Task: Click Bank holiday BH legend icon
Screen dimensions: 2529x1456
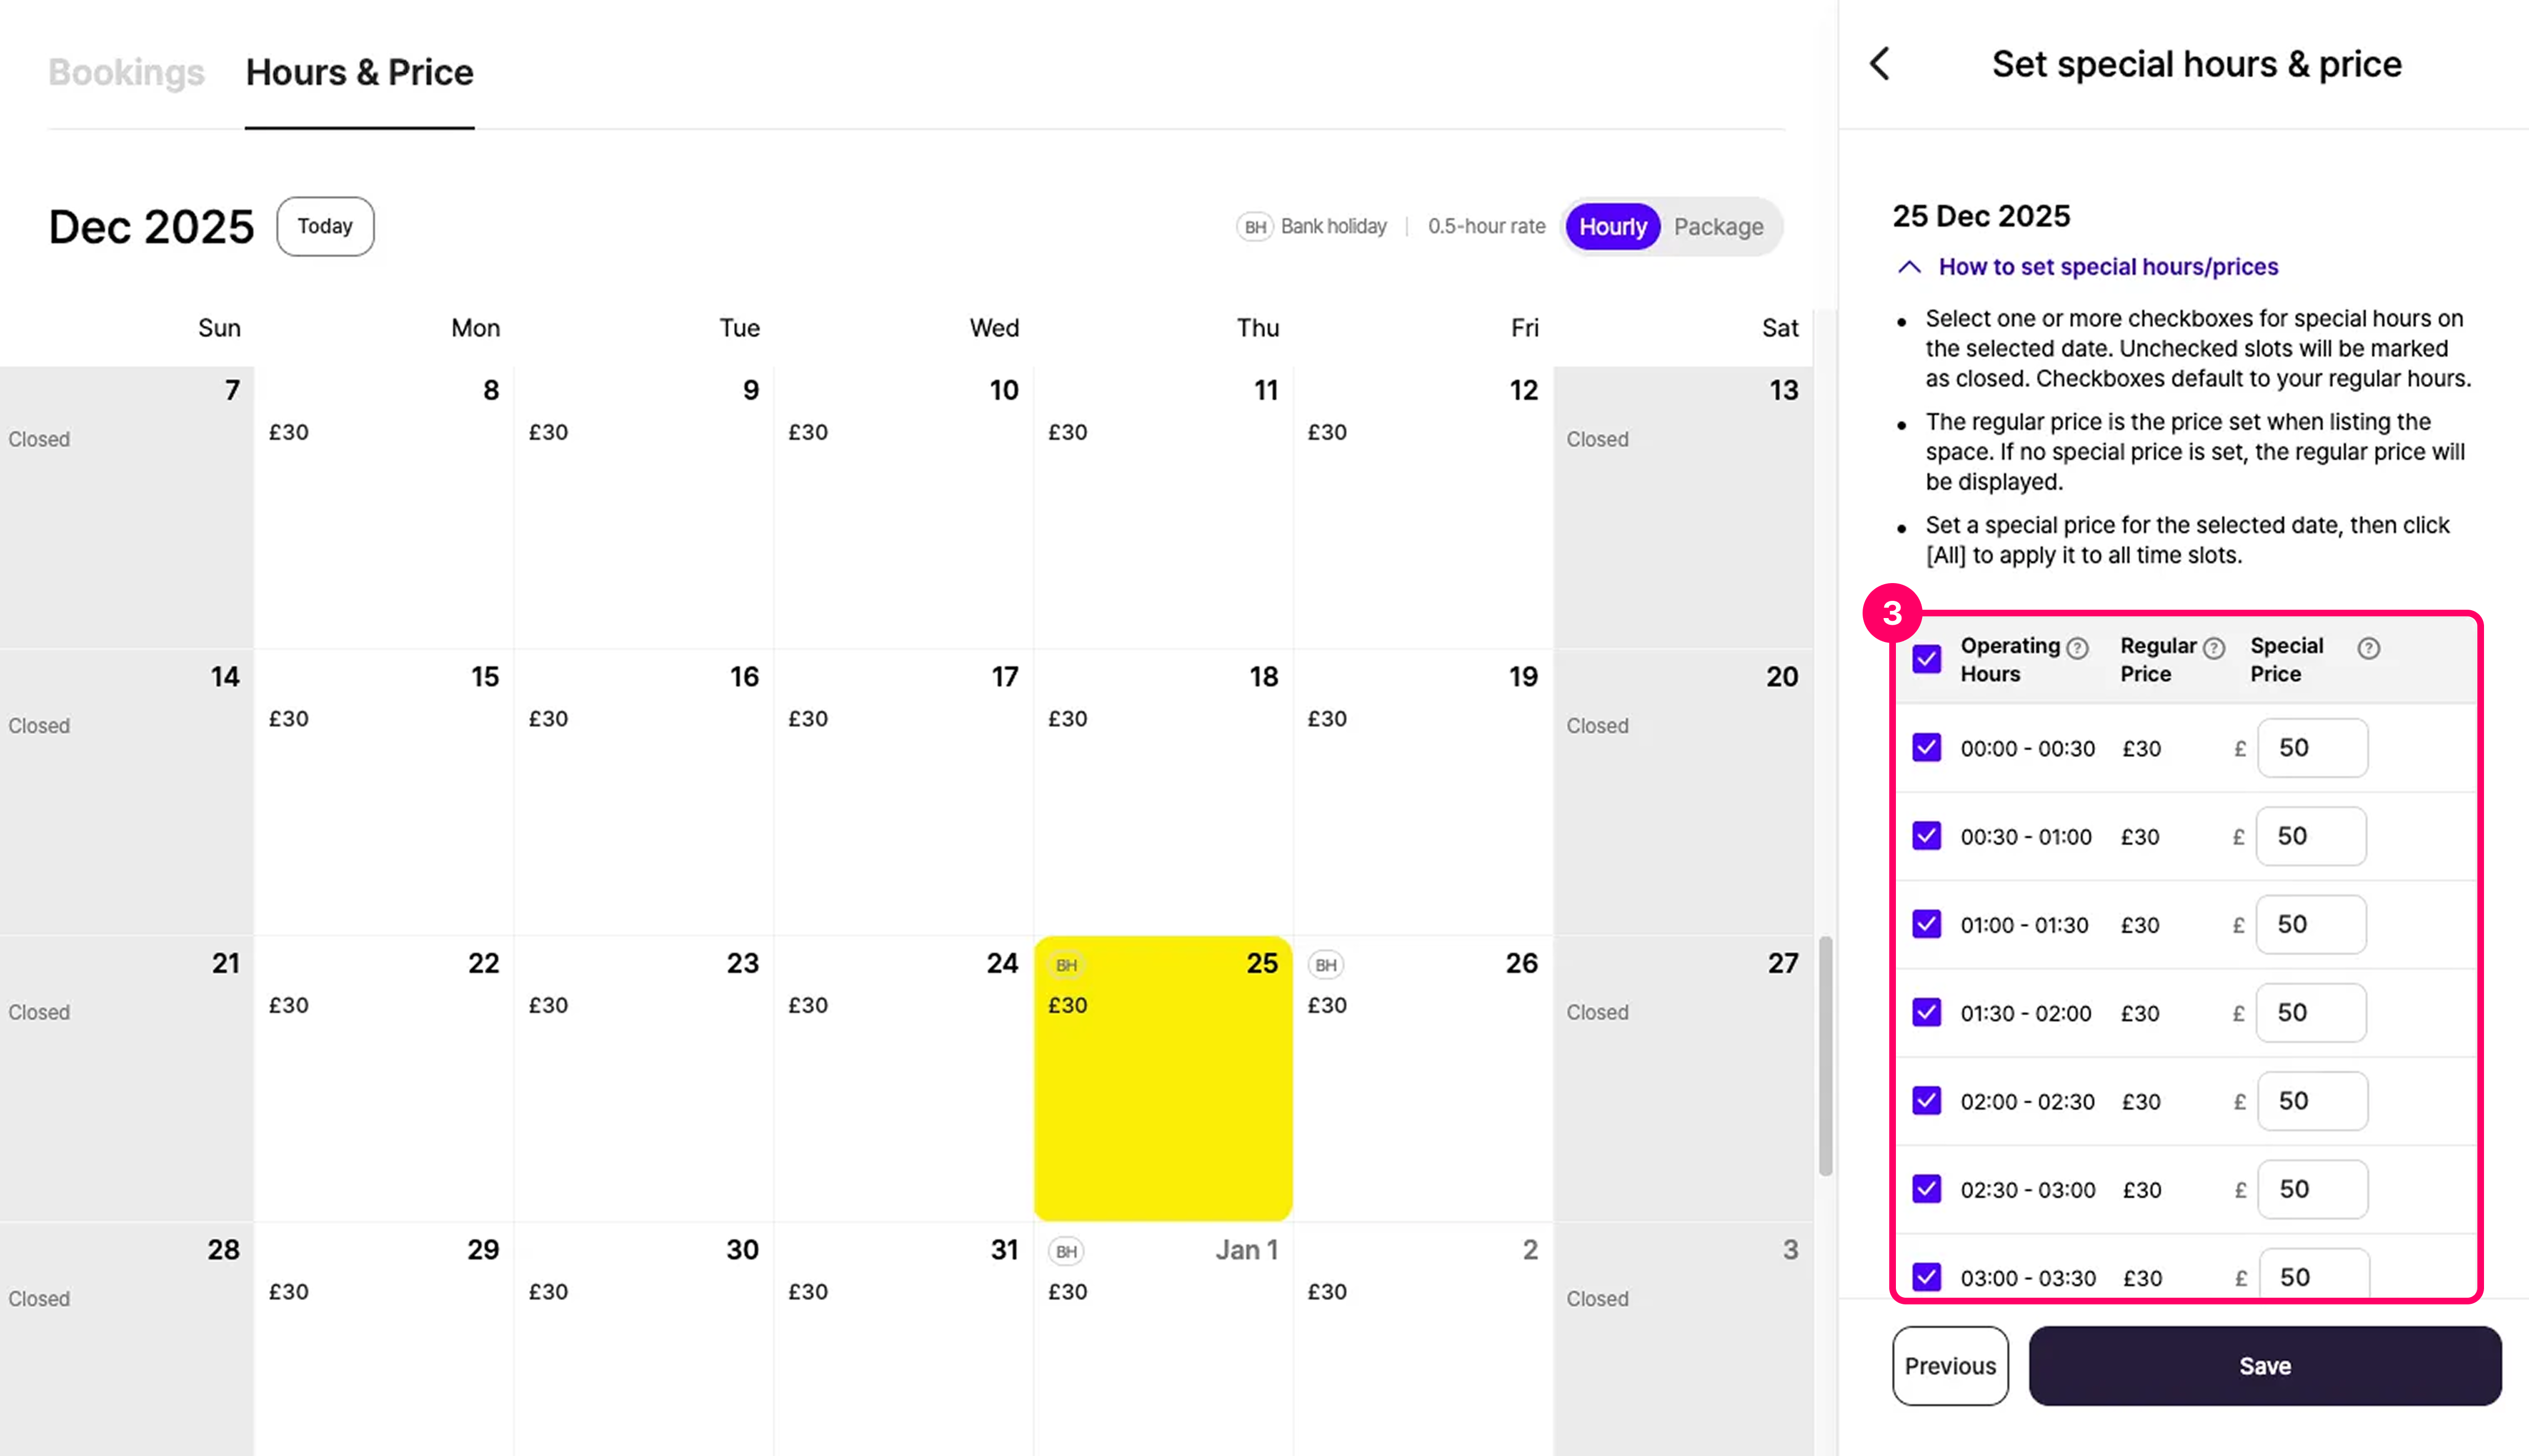Action: pos(1255,227)
